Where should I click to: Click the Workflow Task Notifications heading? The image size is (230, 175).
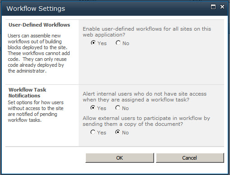tap(28, 92)
